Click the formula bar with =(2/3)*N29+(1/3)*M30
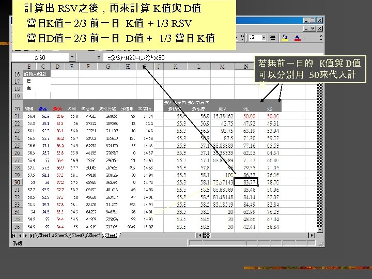Viewport: 372px width, 279px height. tap(178, 57)
